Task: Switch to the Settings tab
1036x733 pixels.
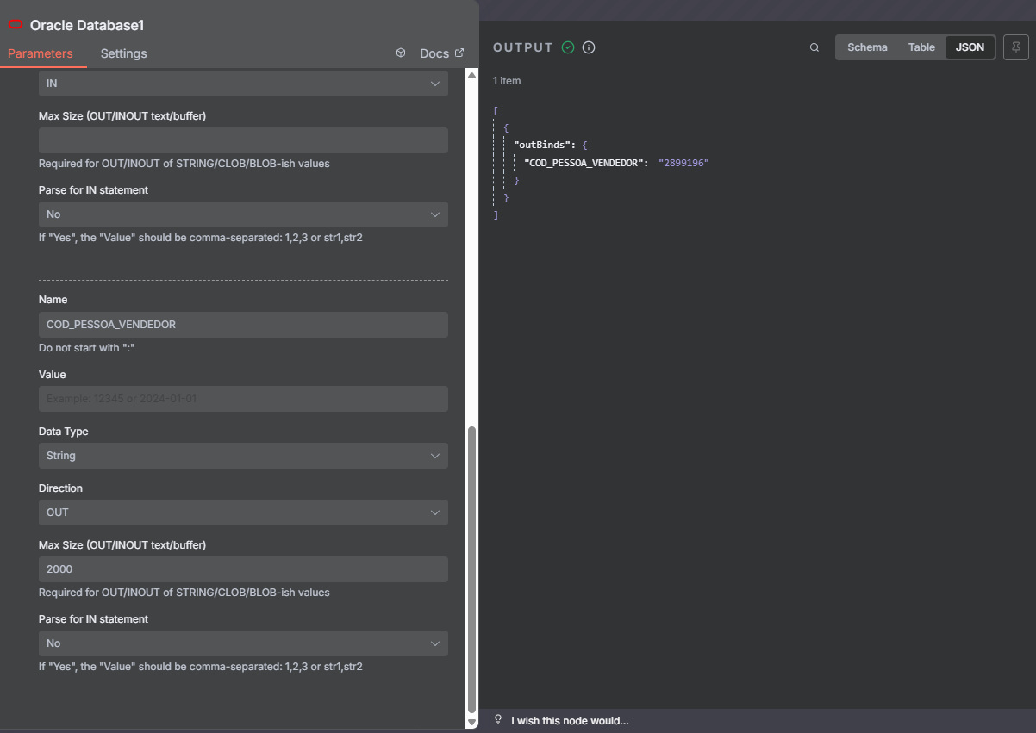Action: tap(123, 53)
